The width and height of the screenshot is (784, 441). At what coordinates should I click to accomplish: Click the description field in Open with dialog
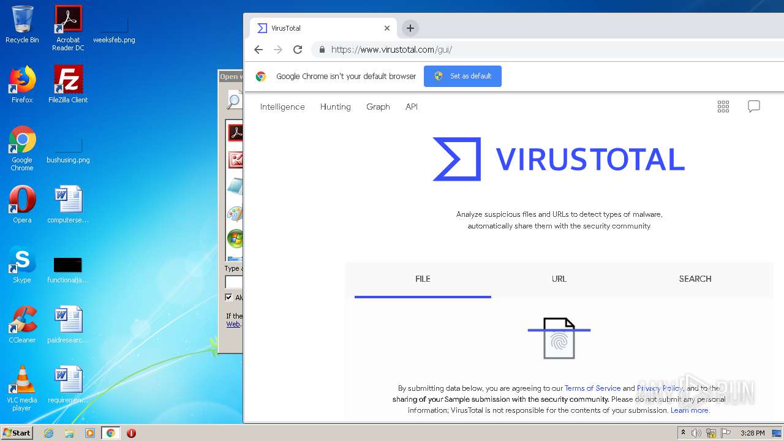tap(234, 282)
